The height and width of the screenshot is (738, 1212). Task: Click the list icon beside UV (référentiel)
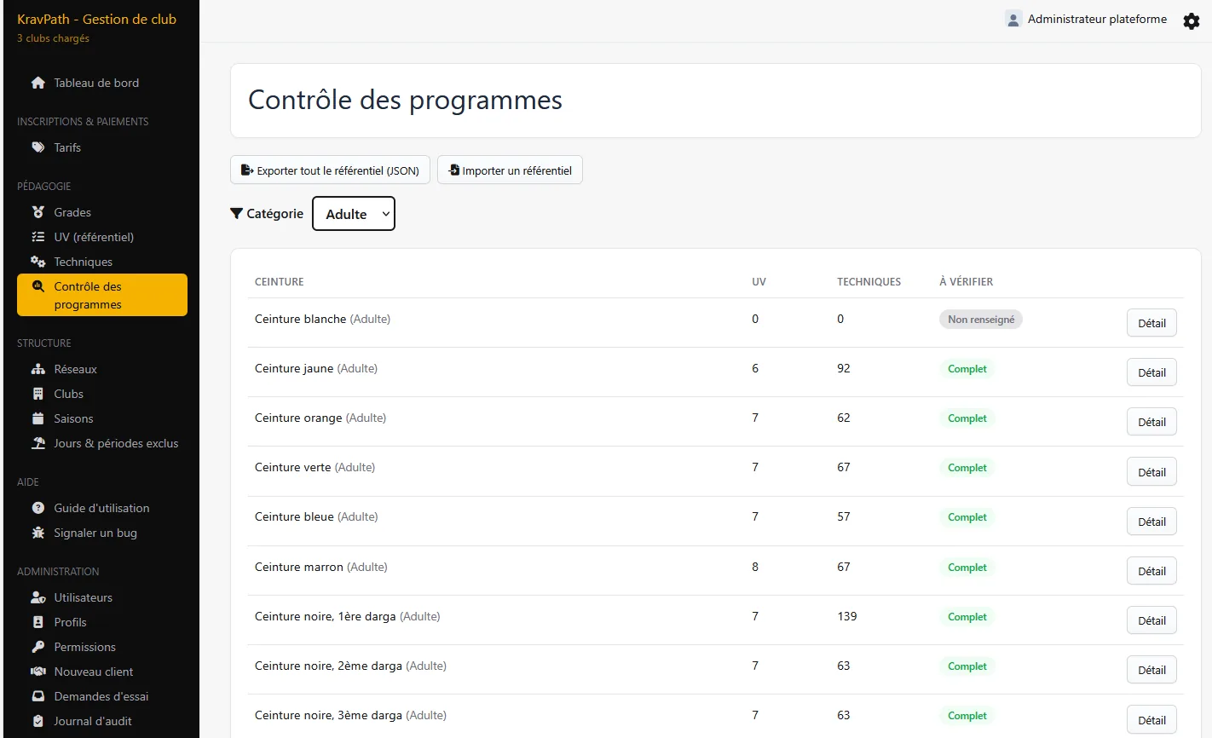[38, 237]
